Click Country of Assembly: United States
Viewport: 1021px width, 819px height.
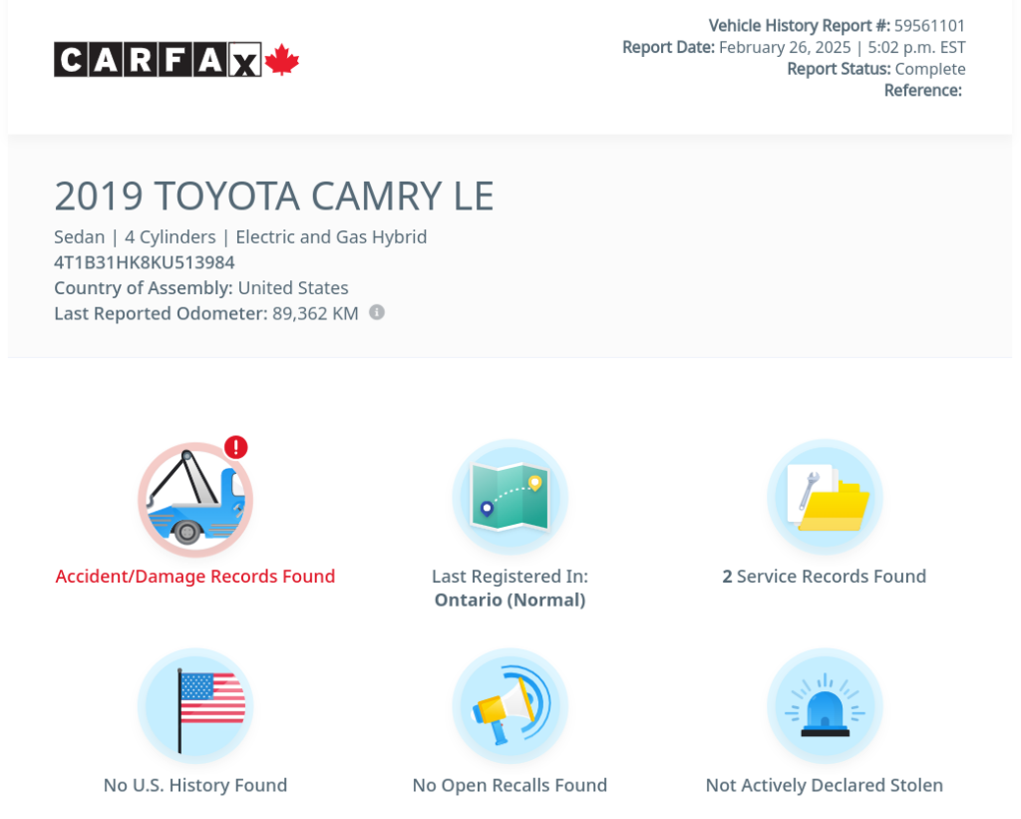(x=201, y=288)
